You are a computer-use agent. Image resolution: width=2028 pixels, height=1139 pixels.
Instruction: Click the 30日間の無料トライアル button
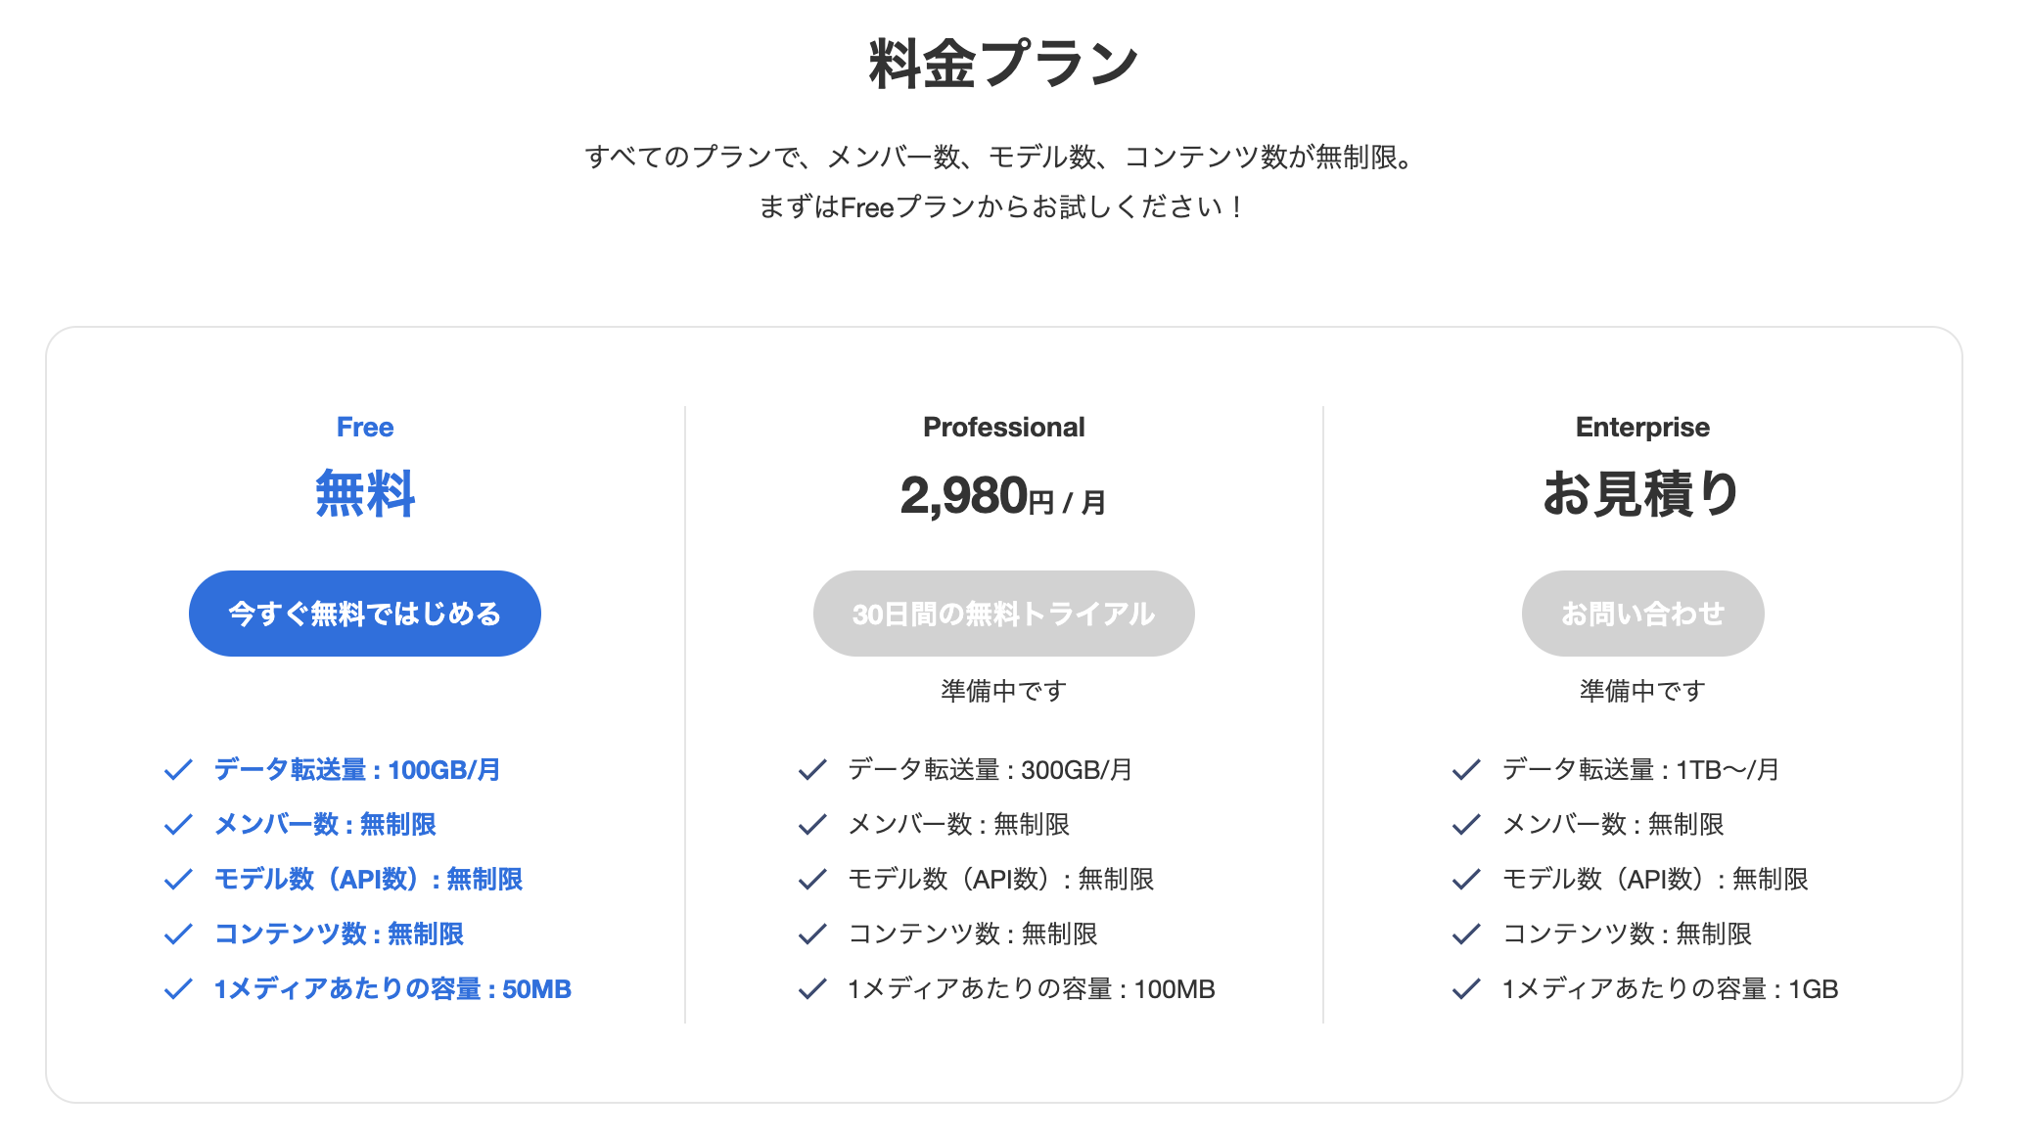click(1003, 613)
